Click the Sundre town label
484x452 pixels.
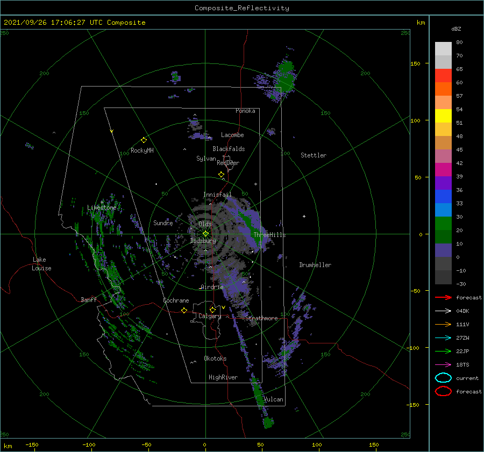(163, 223)
